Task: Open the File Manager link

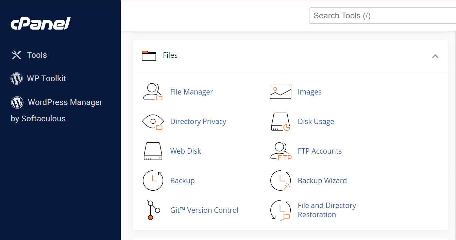Action: [x=191, y=92]
